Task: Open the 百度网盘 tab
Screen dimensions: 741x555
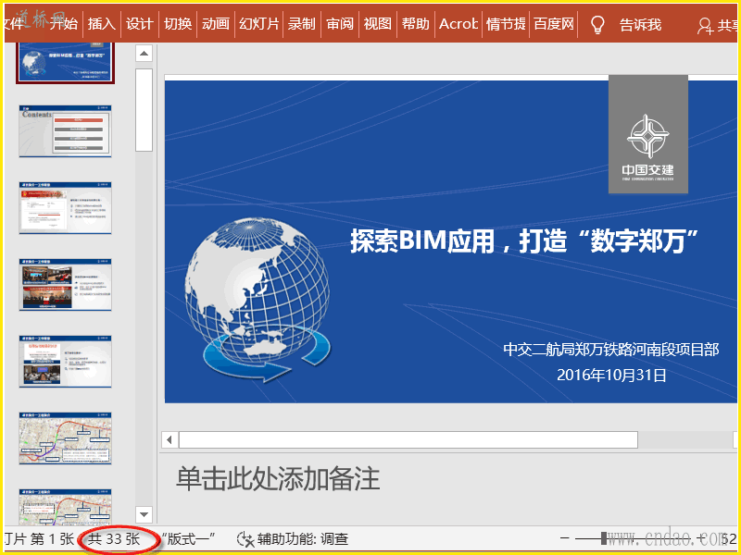Action: pos(553,24)
